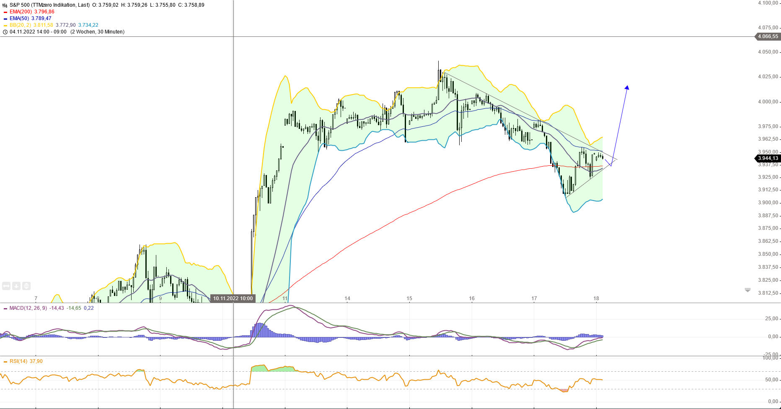Image resolution: width=781 pixels, height=409 pixels.
Task: Click the candlestick chart type icon
Action: (5, 5)
